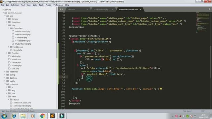
Task: Click unsaved dot on studentdetails.blade.php tab
Action: 140,10
